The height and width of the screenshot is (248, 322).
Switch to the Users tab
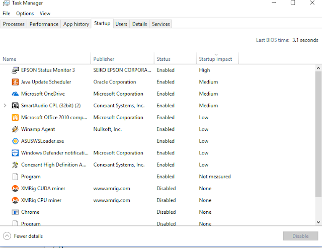coord(121,24)
